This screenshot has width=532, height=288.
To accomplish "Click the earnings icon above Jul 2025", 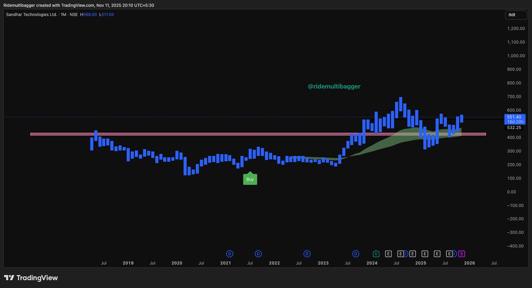I will (449, 253).
